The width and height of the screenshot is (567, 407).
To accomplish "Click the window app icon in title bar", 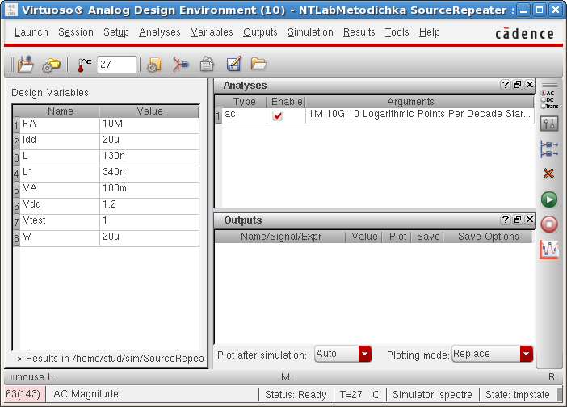I will coord(11,10).
